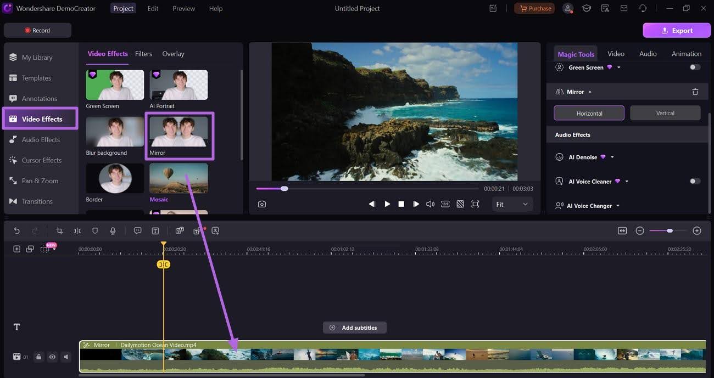Toggle the Green Screen switch on
This screenshot has height=378, width=714.
[695, 67]
